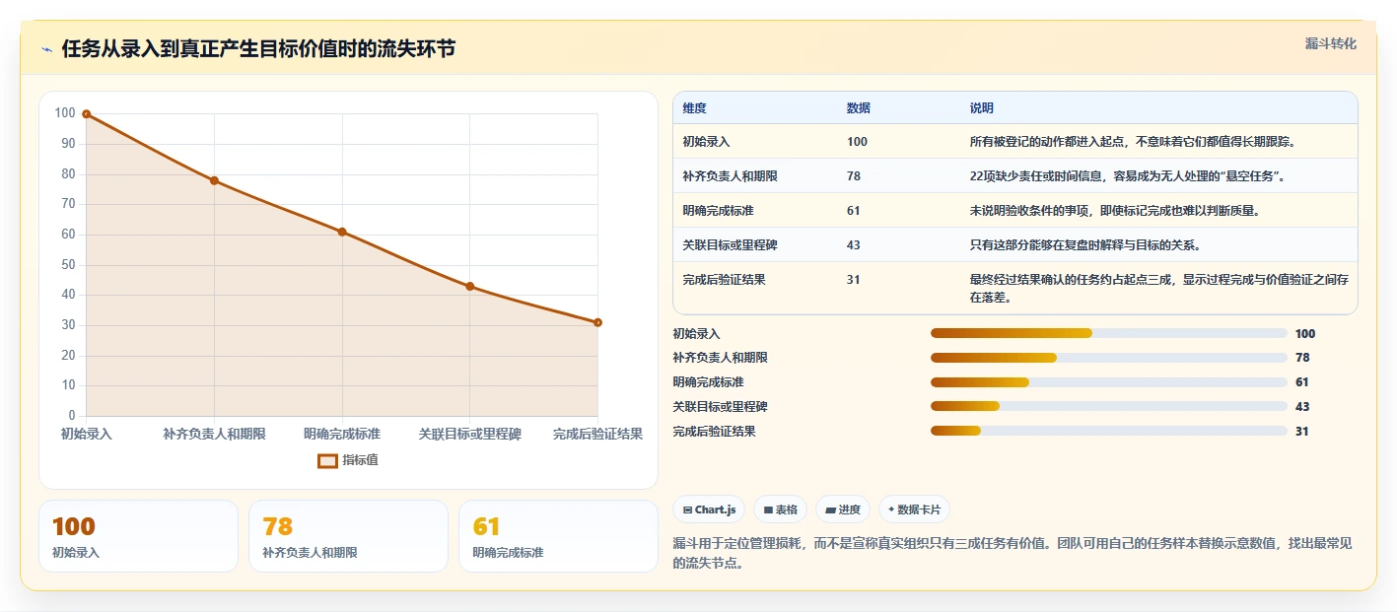This screenshot has height=612, width=1397.
Task: Click the description starting 所有被登记的动作都进入起点
Action: (1132, 142)
